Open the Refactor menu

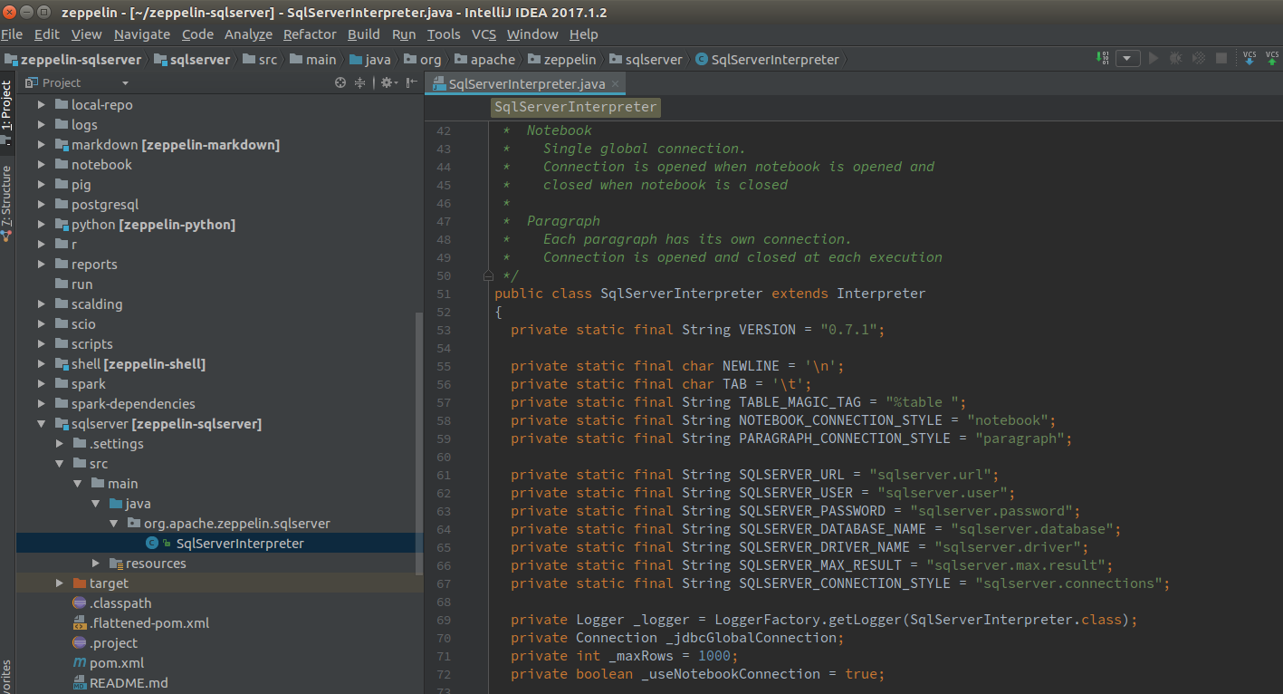click(310, 34)
